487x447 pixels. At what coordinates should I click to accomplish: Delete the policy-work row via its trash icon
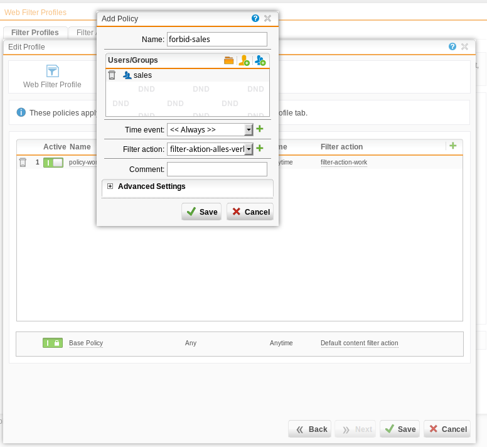tap(23, 162)
